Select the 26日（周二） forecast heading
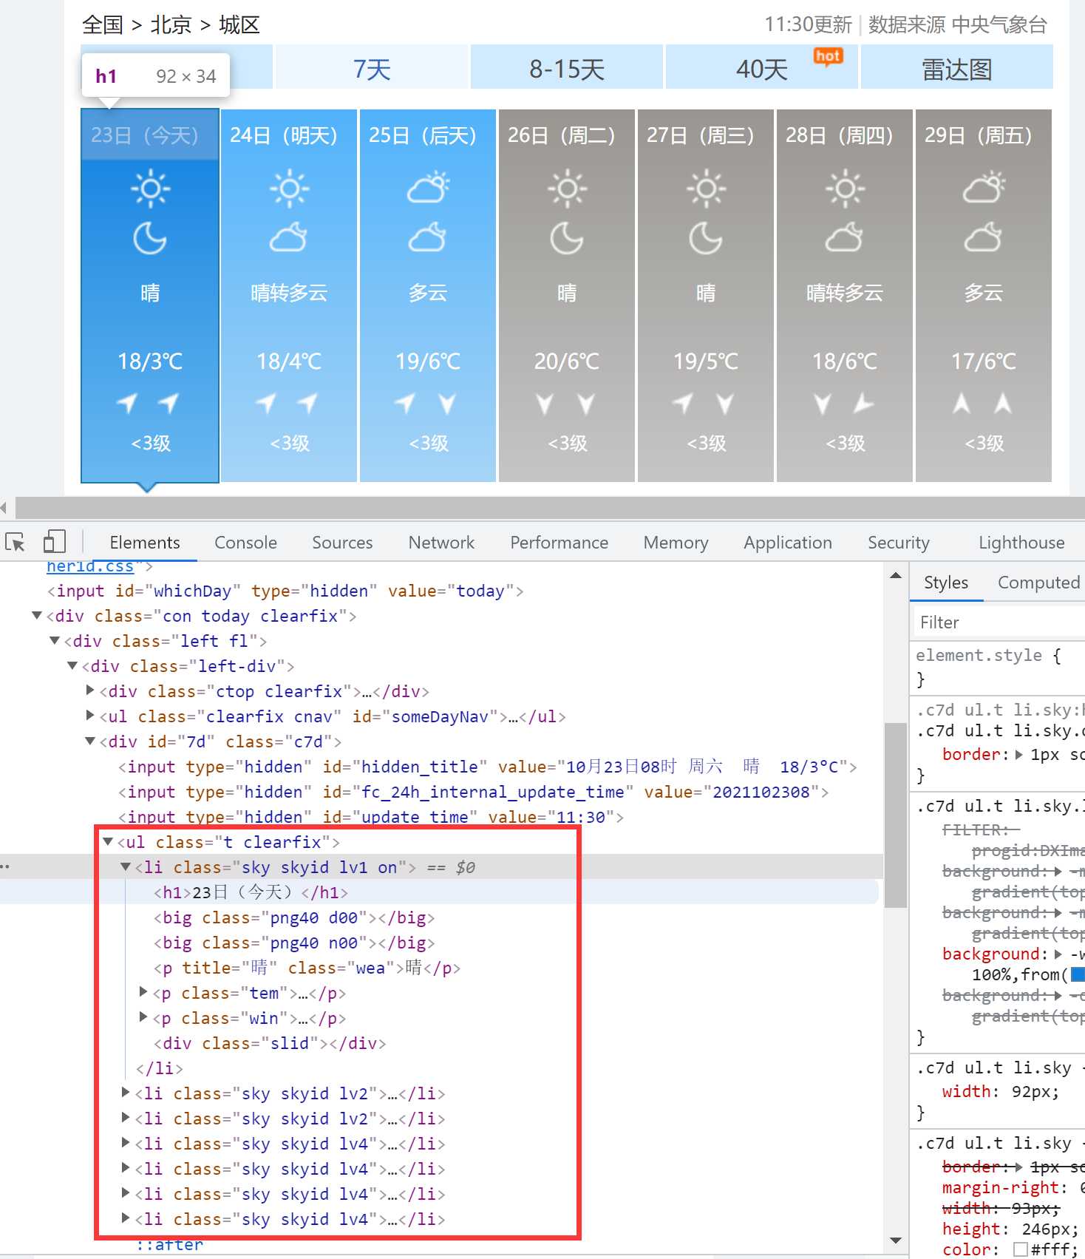The height and width of the screenshot is (1259, 1085). (562, 135)
